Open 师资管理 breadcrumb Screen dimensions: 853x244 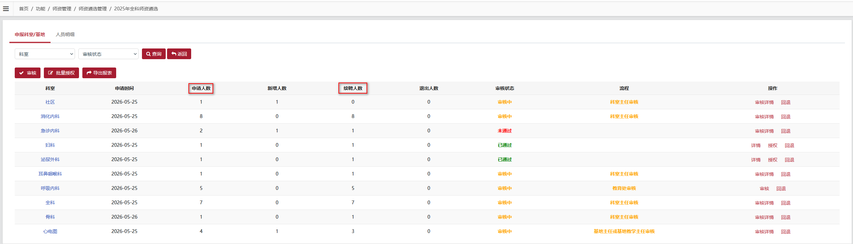point(62,9)
